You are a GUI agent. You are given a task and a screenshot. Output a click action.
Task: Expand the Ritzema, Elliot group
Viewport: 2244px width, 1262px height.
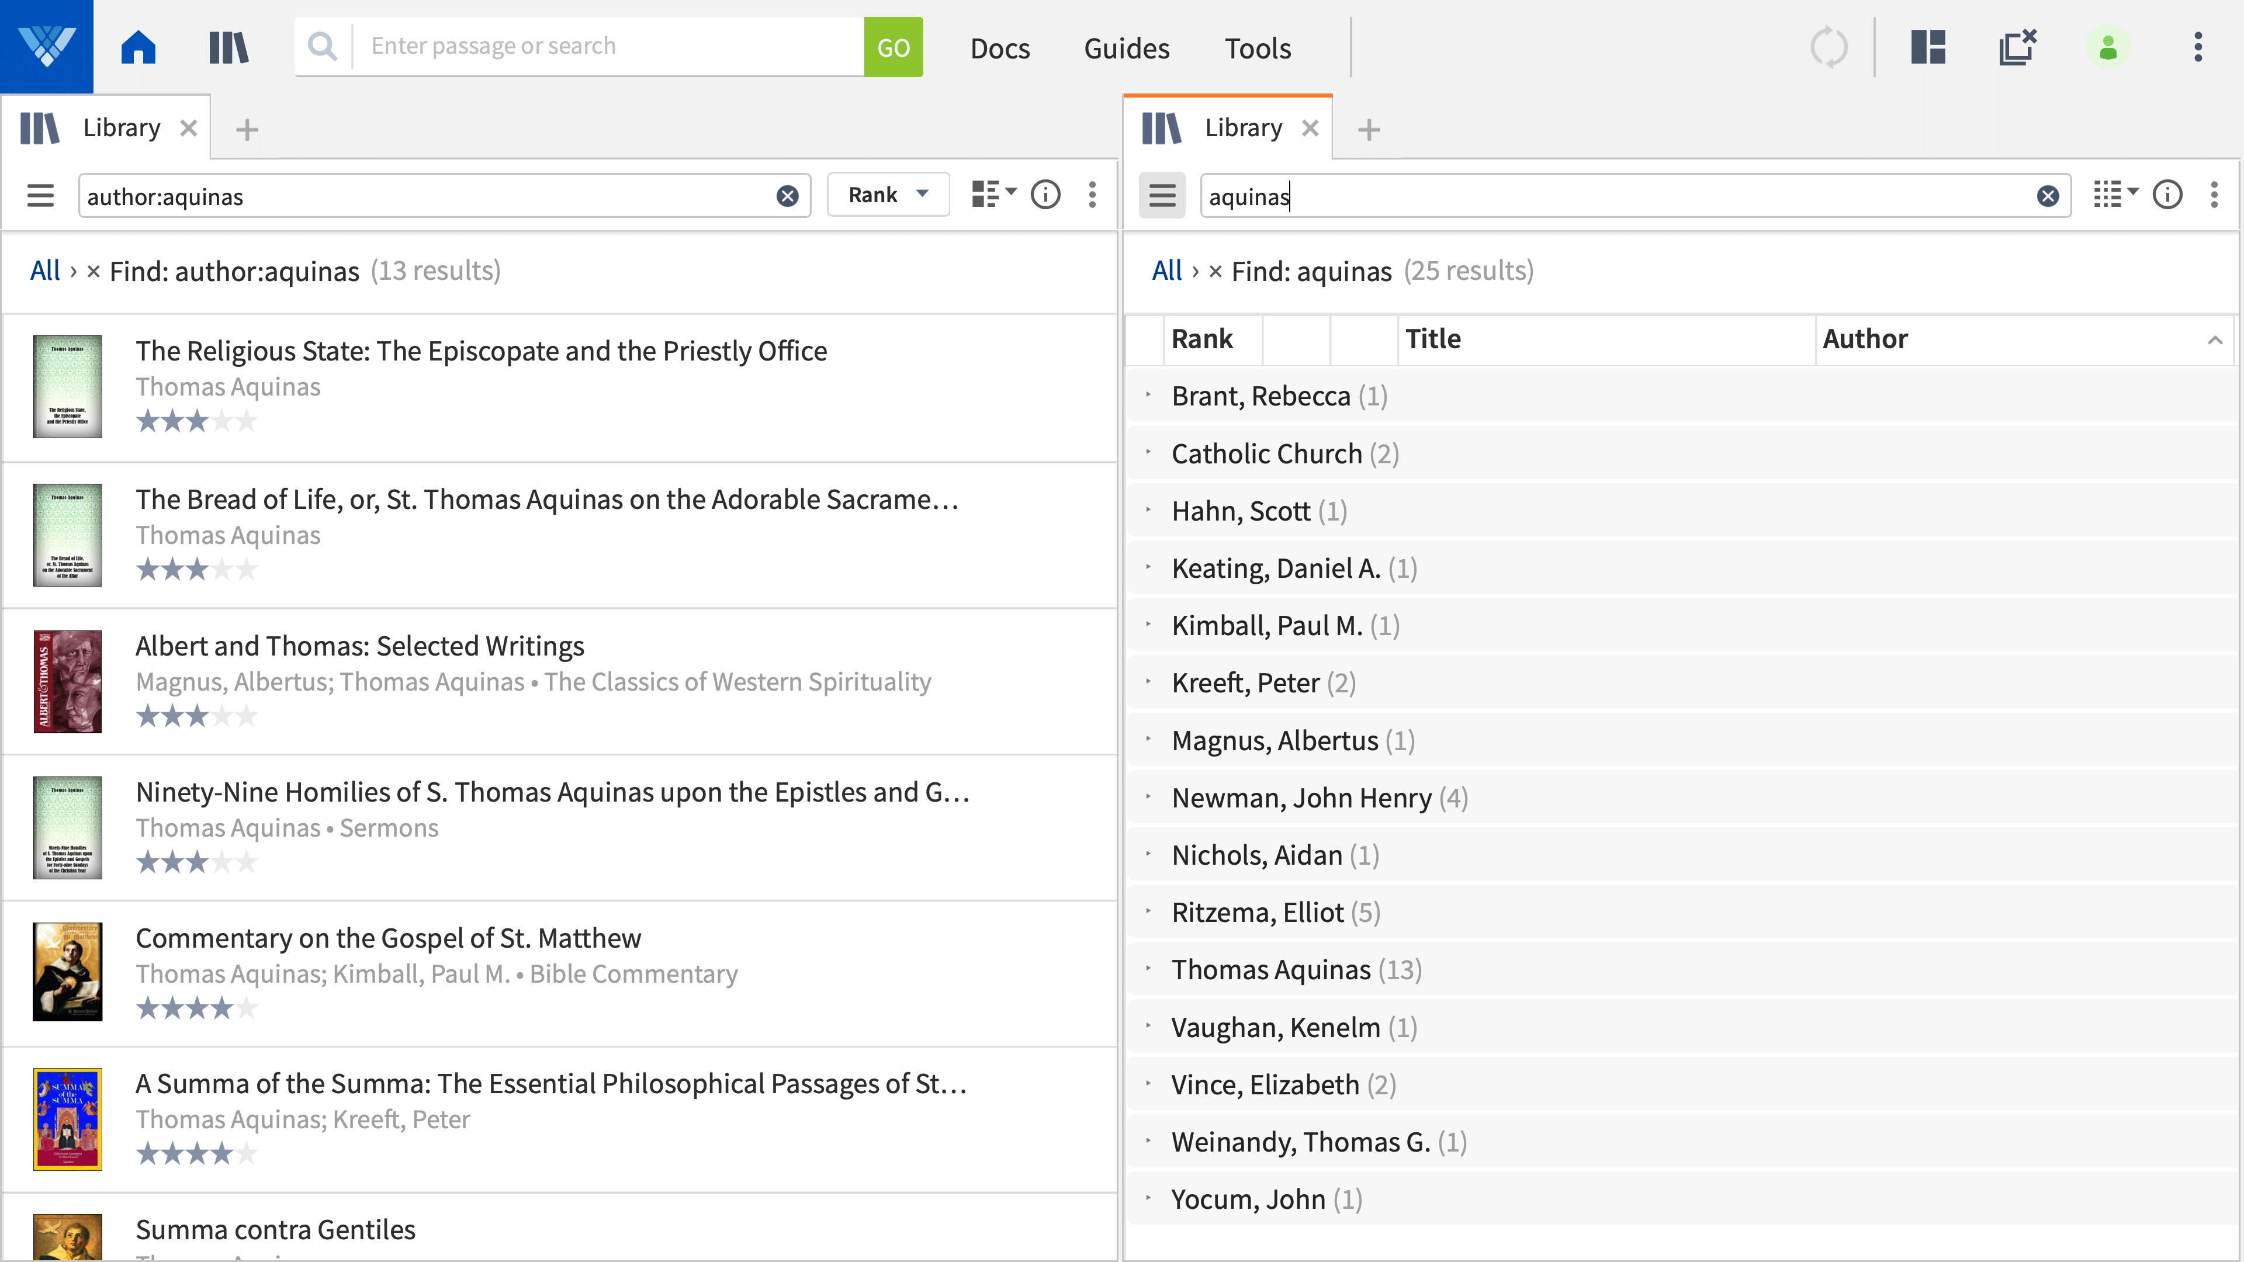point(1148,912)
